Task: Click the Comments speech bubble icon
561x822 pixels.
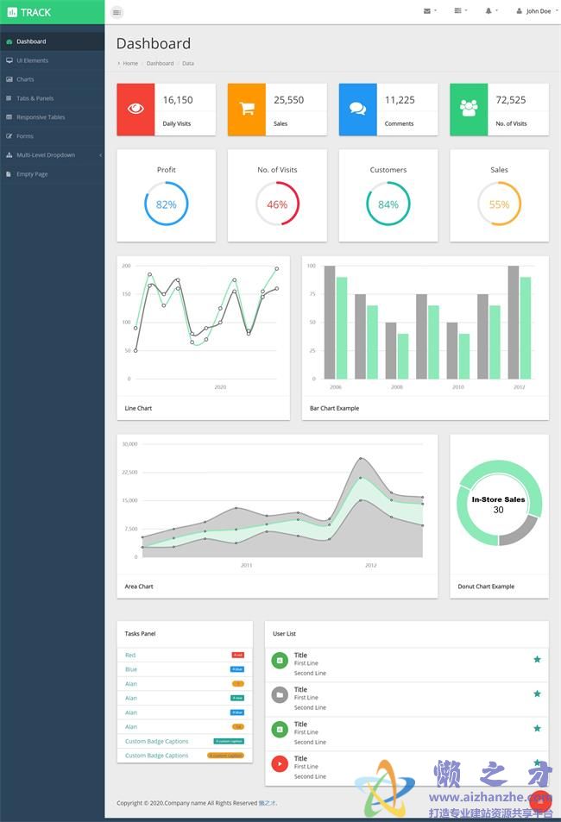Action: tap(357, 109)
